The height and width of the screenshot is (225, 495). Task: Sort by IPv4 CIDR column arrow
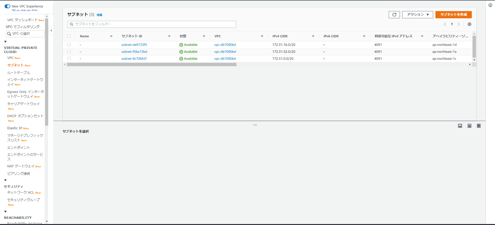click(x=313, y=36)
